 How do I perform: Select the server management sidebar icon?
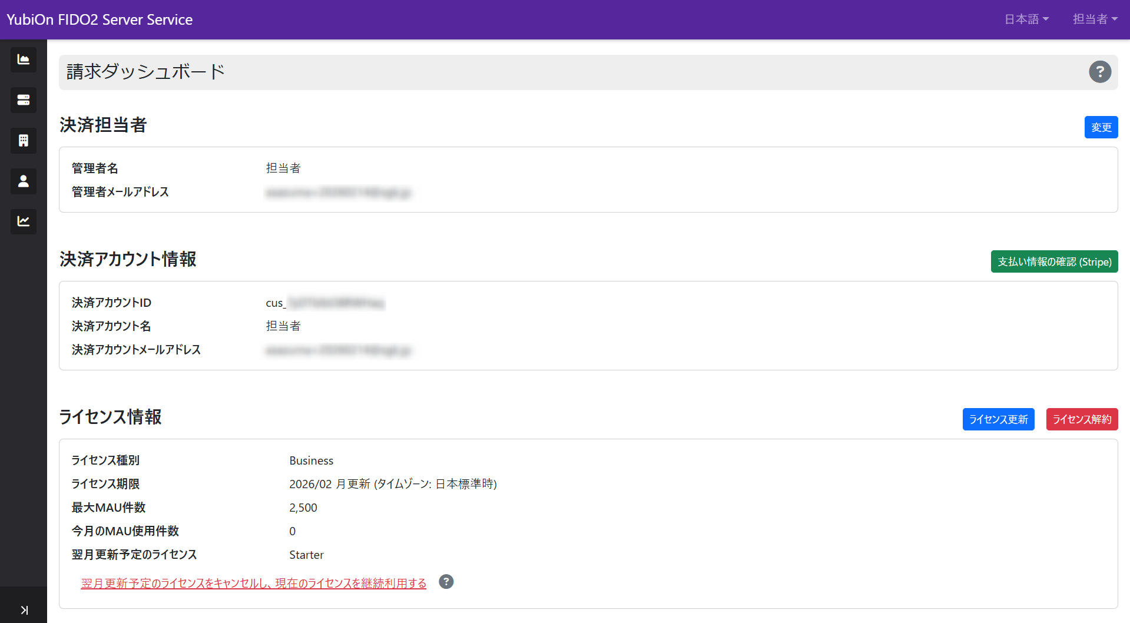23,100
